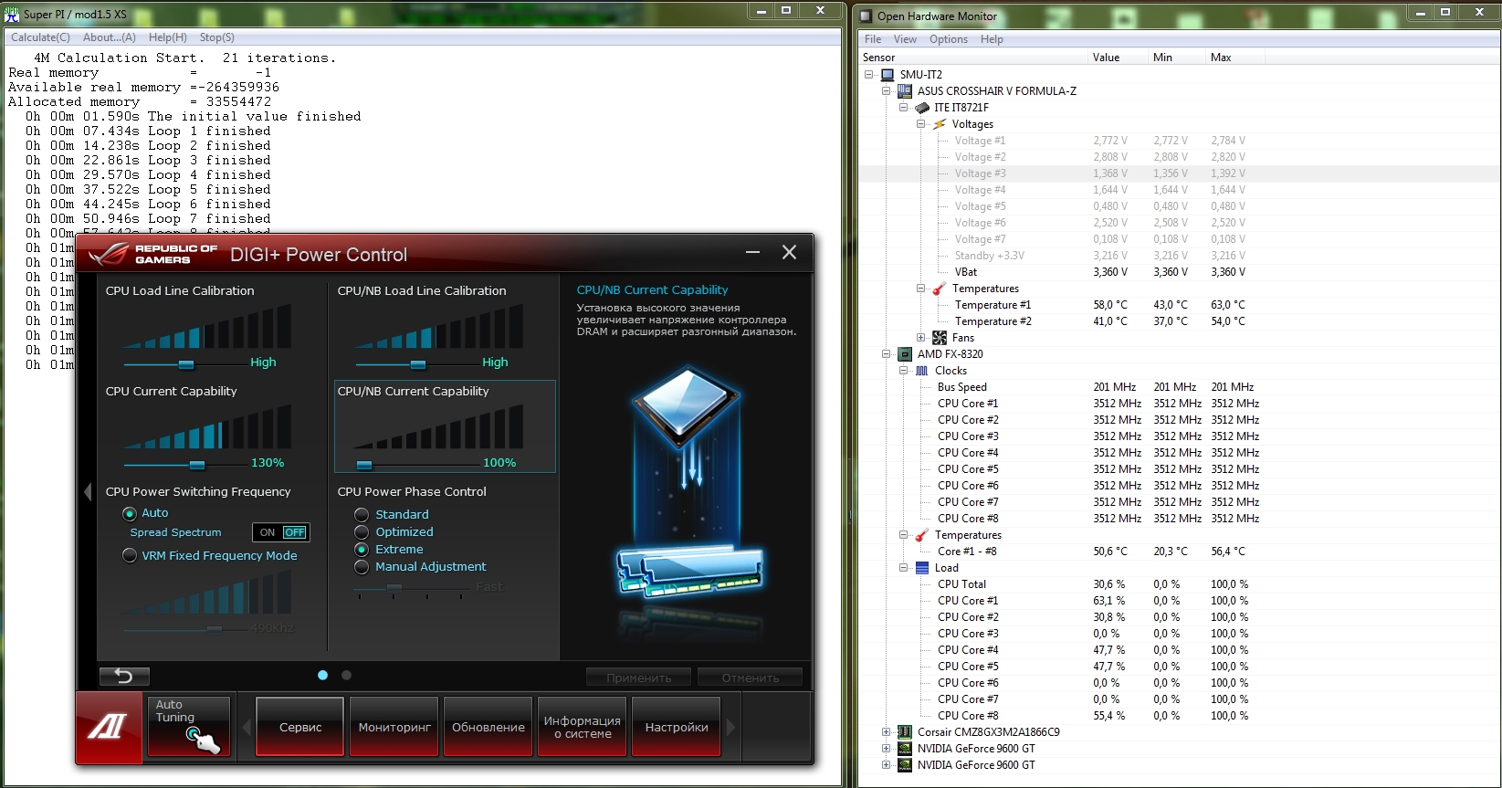
Task: Go to second DIGI+ page dot
Action: 346,675
